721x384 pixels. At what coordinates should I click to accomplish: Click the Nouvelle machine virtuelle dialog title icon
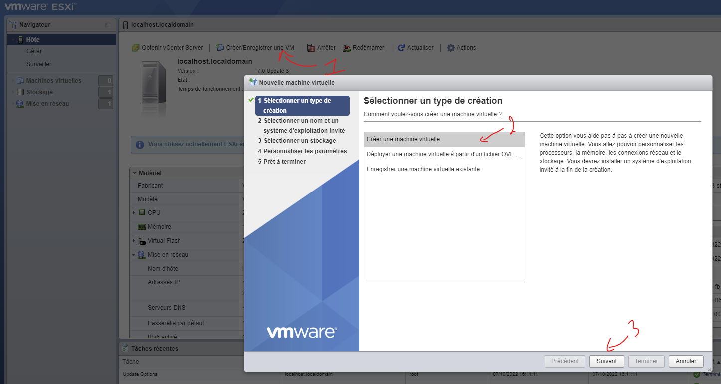click(x=253, y=82)
